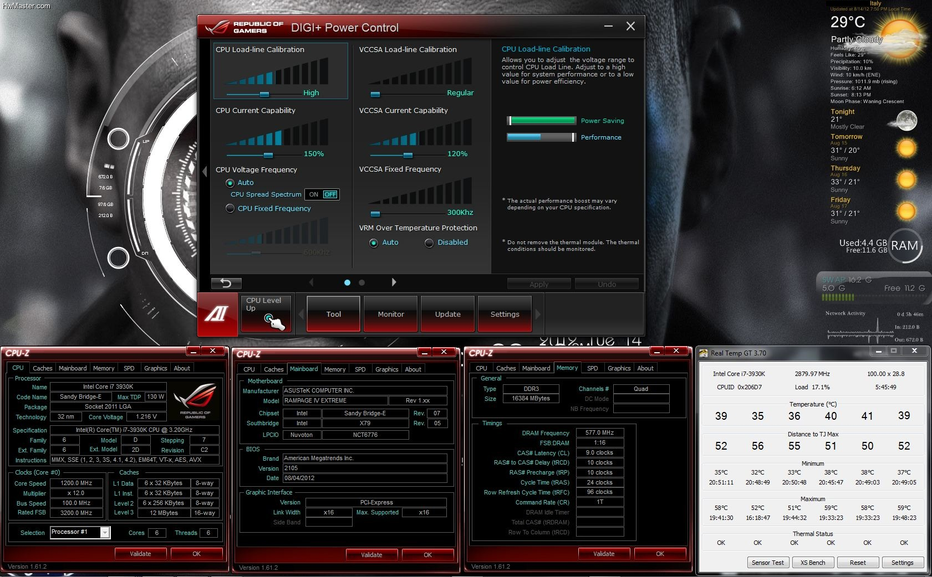Click the RAM gauge widget
This screenshot has height=577, width=932.
tap(905, 246)
